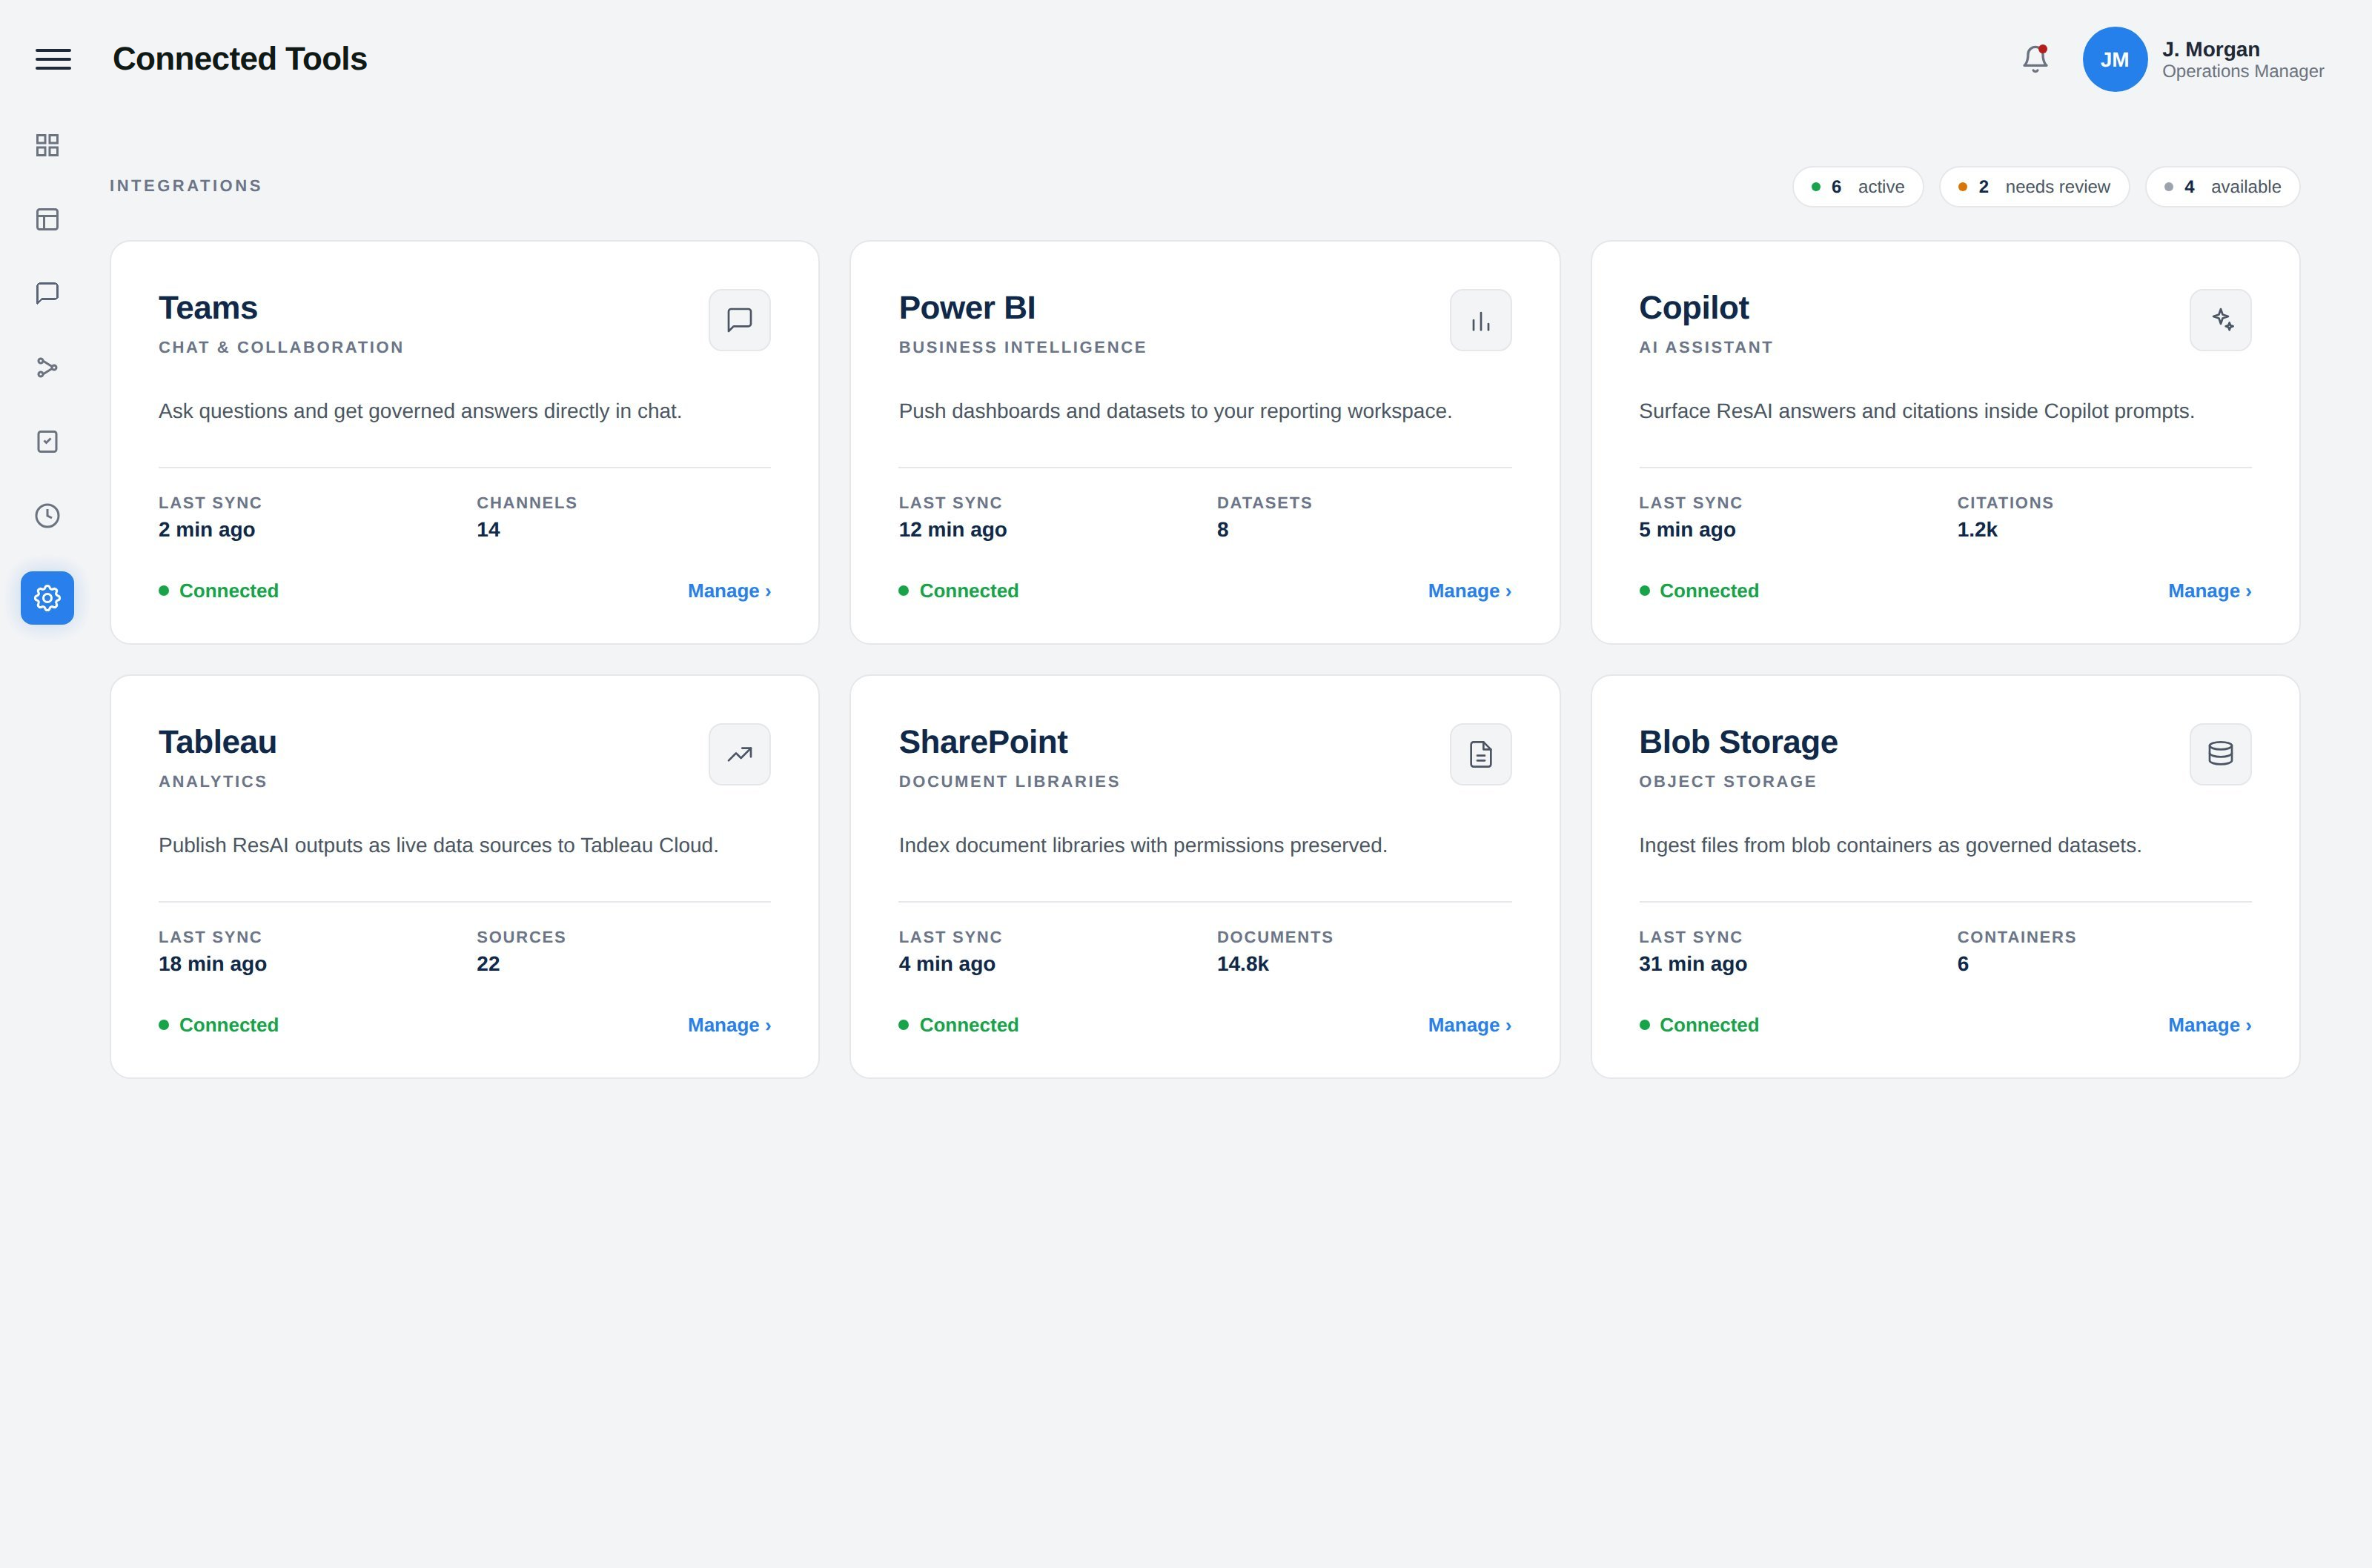This screenshot has height=1568, width=2372.
Task: Click Connected status on Power BI card
Action: coord(958,591)
